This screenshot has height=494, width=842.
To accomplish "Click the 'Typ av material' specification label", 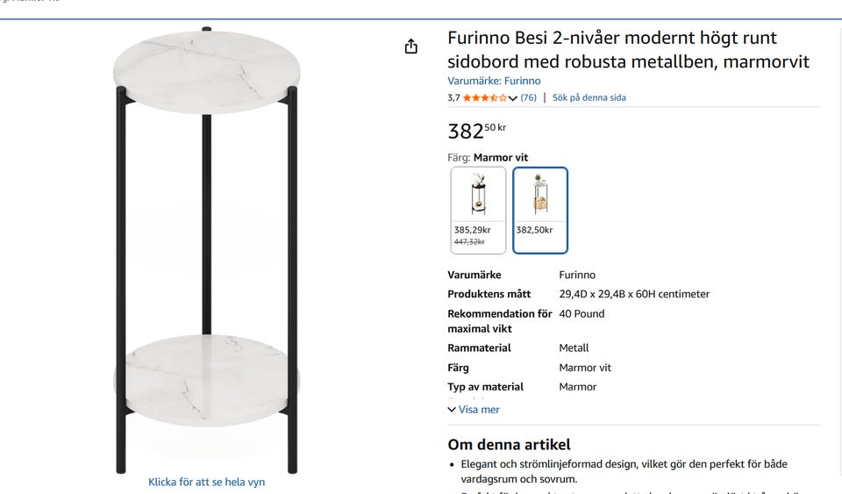I will pyautogui.click(x=485, y=387).
